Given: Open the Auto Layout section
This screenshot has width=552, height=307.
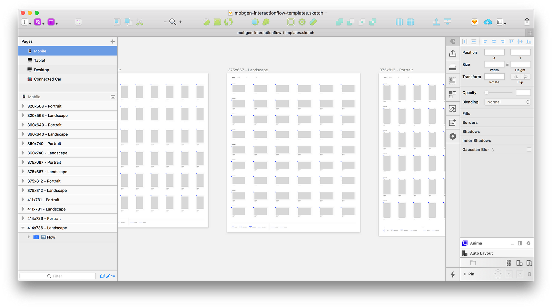Looking at the screenshot, I should point(497,253).
